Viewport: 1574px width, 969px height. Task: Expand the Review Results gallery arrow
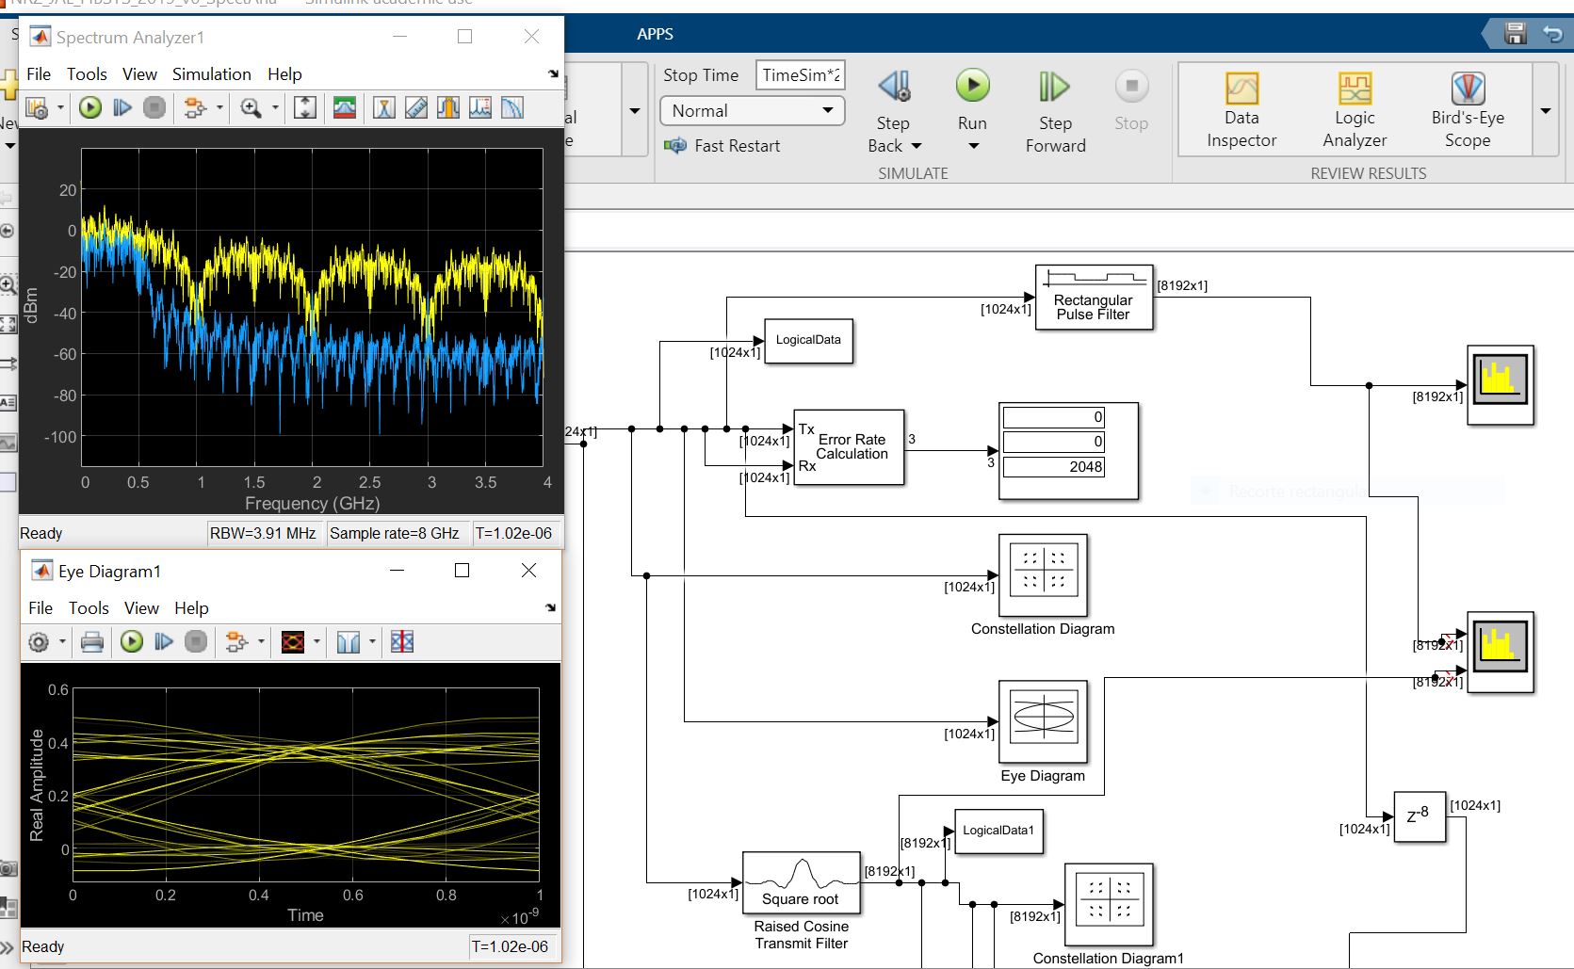pyautogui.click(x=1546, y=111)
